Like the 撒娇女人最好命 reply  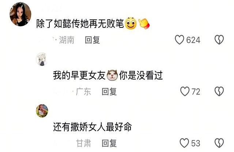click(184, 143)
